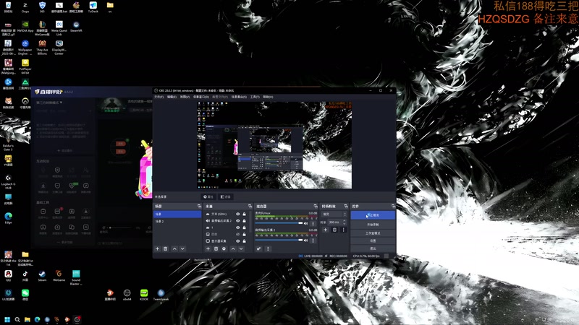Open 场景集合(S) menu in OBS
Viewport: 579px width, 325px height.
coord(239,97)
